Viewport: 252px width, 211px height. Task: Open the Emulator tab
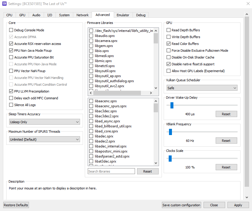pyautogui.click(x=123, y=15)
